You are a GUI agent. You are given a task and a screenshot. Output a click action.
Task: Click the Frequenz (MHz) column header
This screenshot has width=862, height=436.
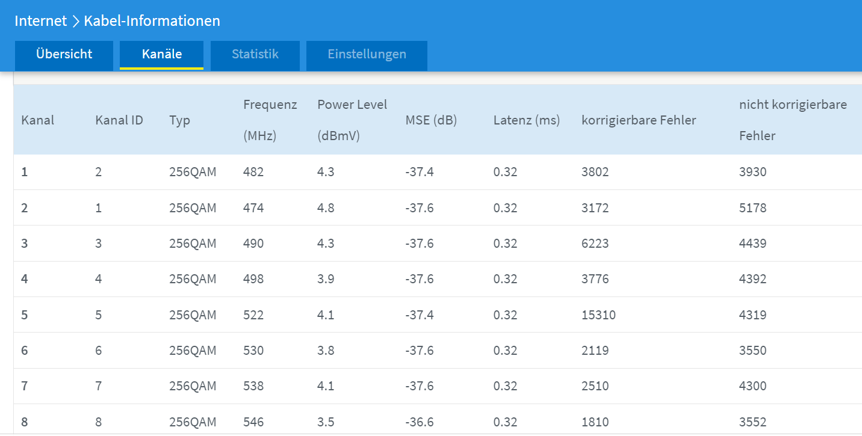(x=270, y=120)
